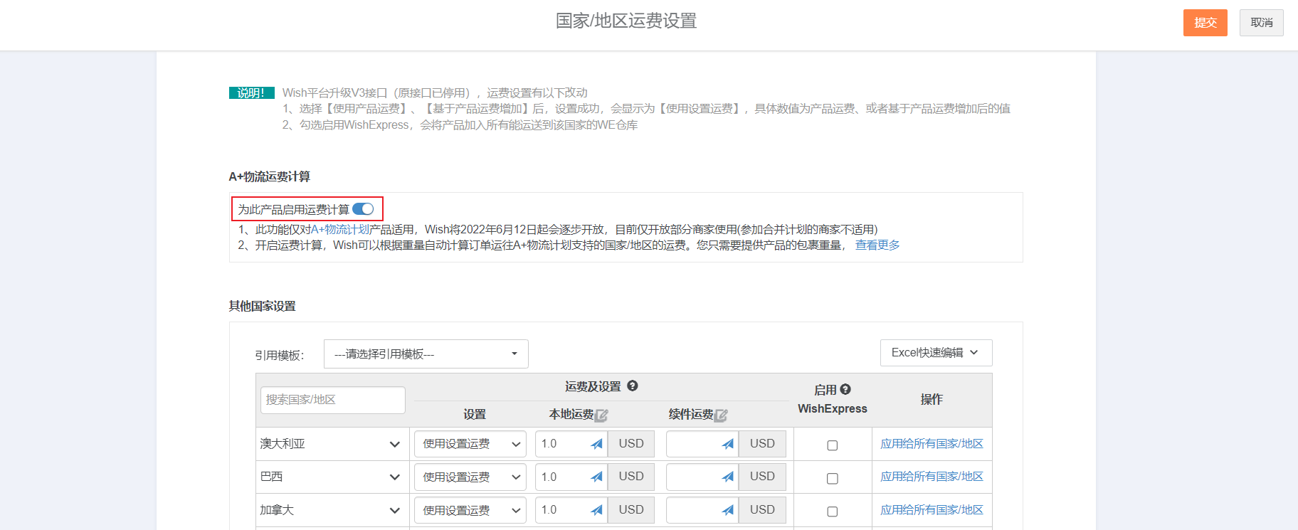Click 应用给所有国家/地区 for 澳大利亚
Screen dimensions: 1298x530
tap(932, 443)
